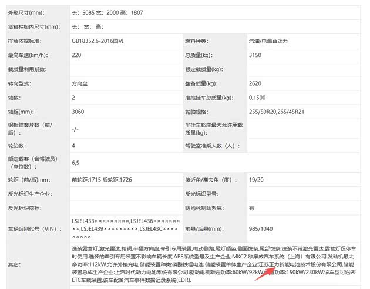Viewport: 370px width, 289px height.
Task: Click the 外形尺寸(mm) row label
Action: coord(26,12)
